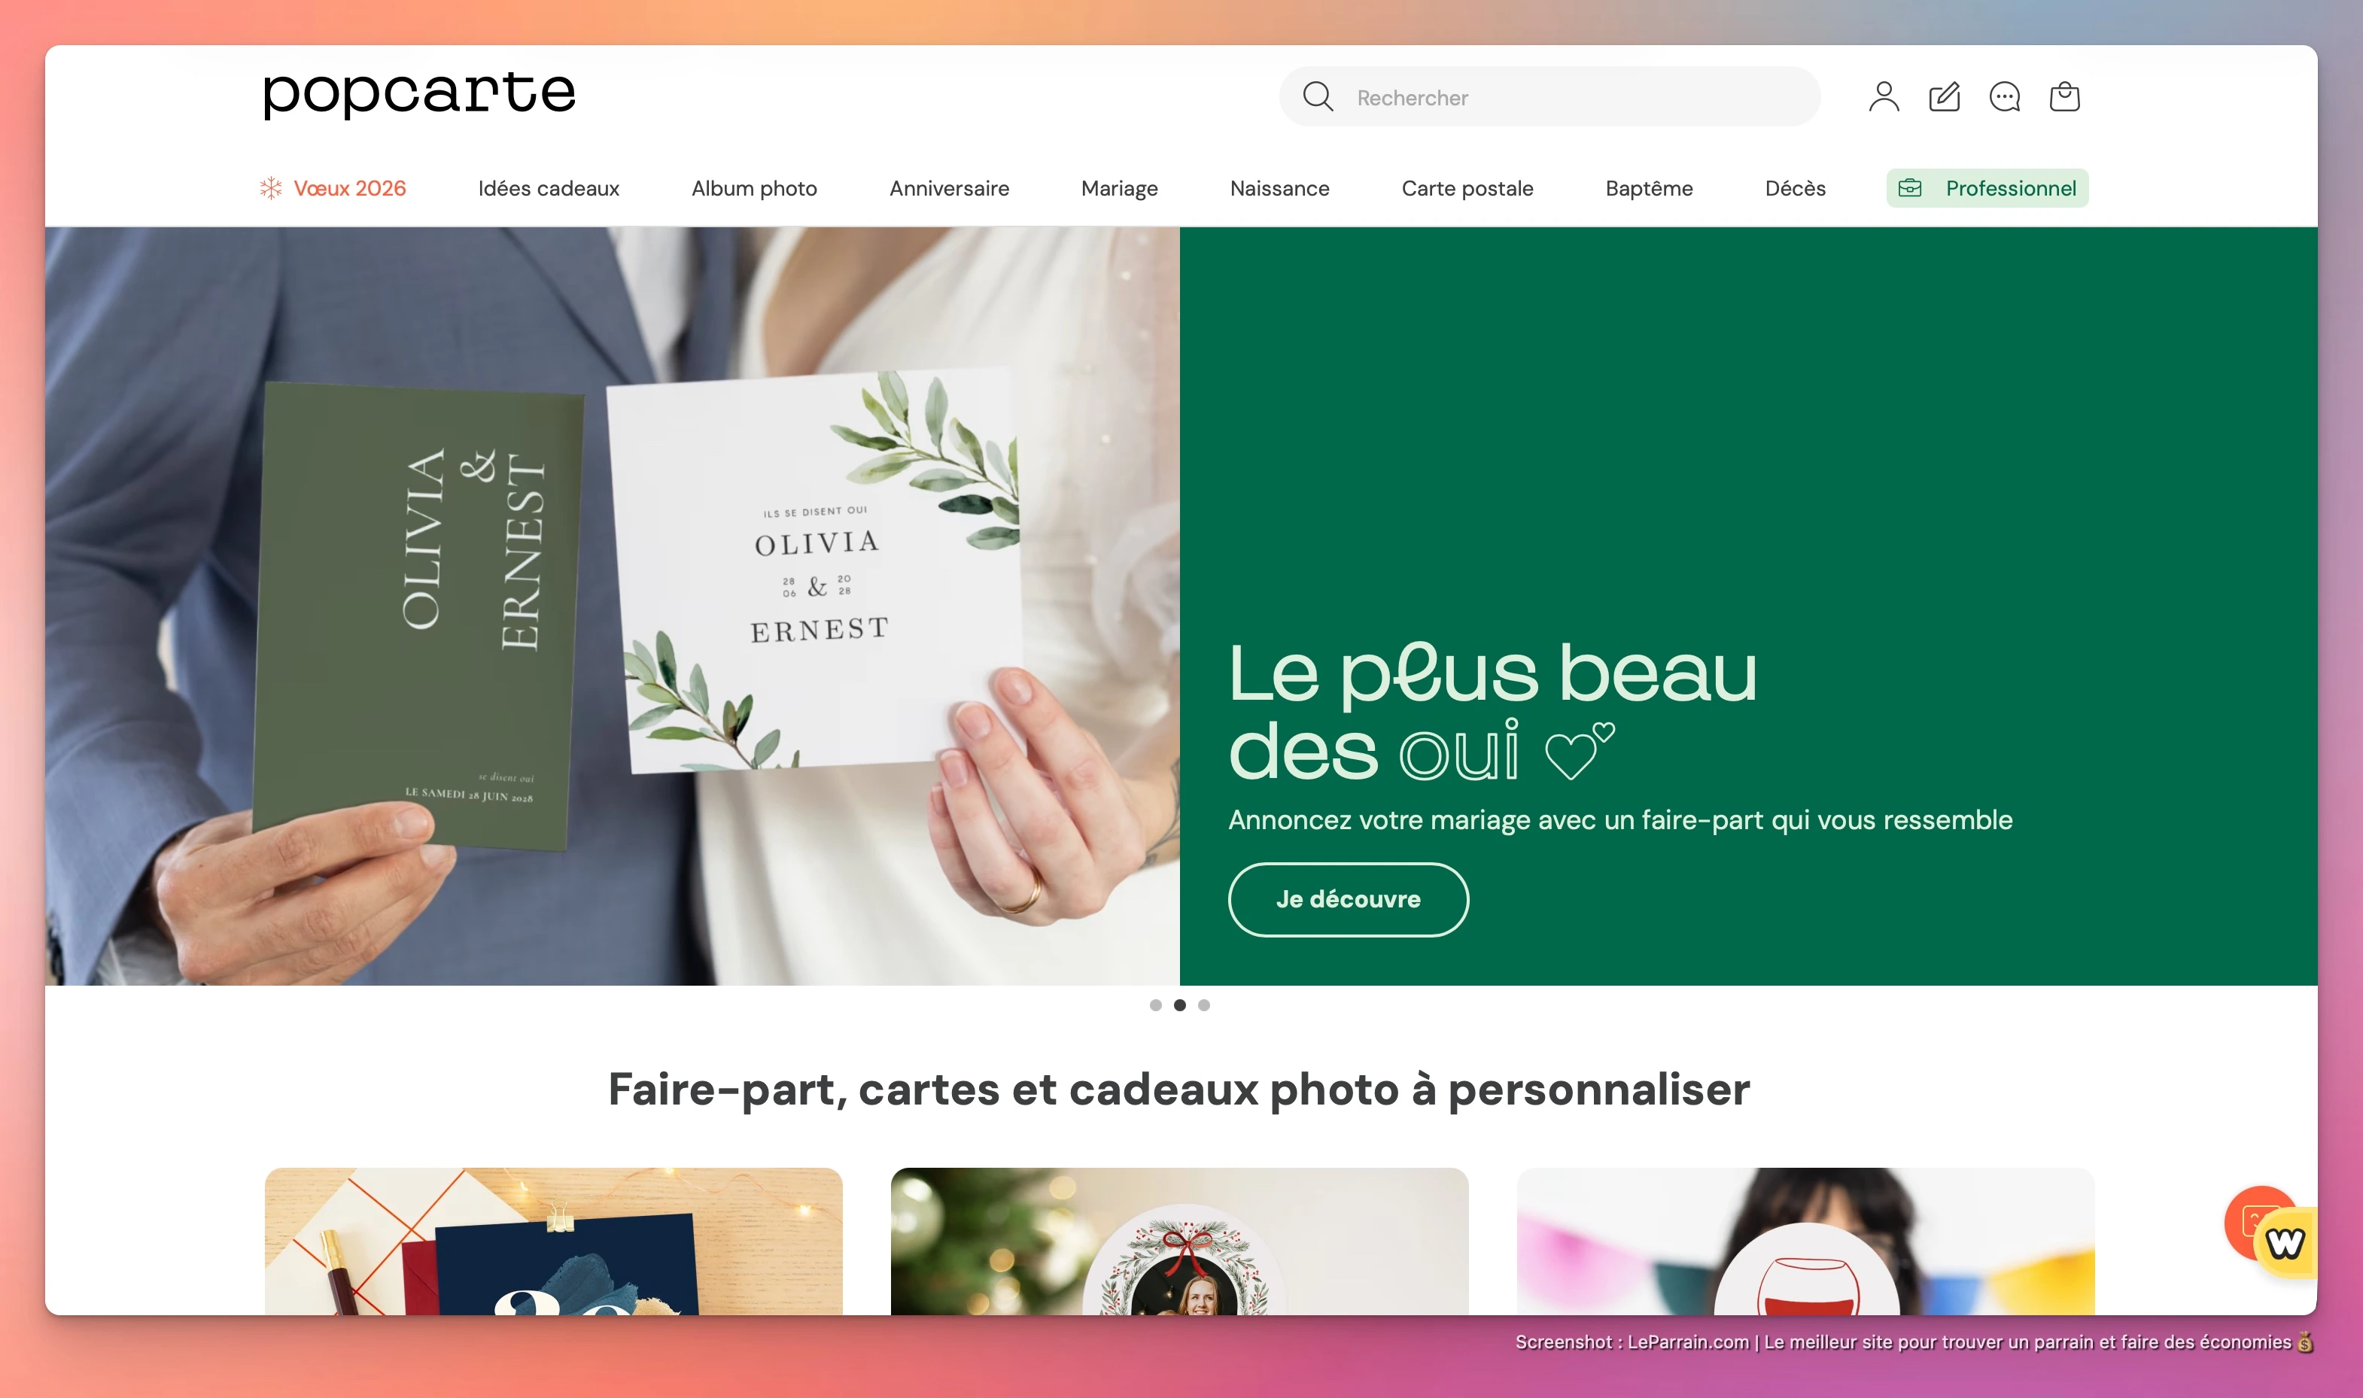Browse the Album photo section

754,187
